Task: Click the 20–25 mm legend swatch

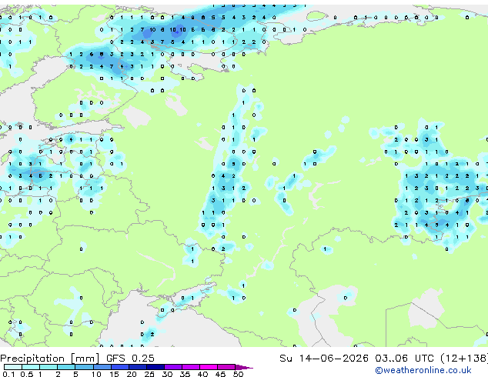Action: pos(138,367)
